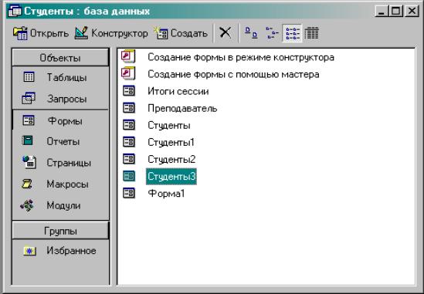Click the Объекты header bar

[x=60, y=58]
